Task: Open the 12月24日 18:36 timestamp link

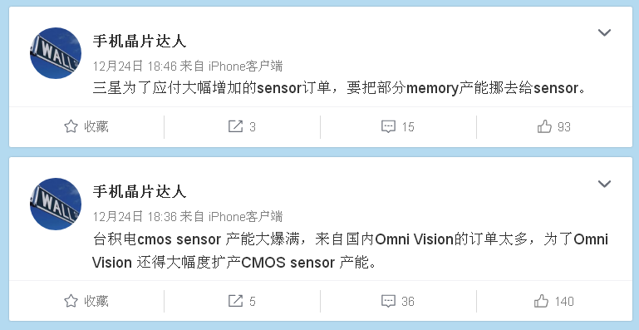Action: pos(134,217)
